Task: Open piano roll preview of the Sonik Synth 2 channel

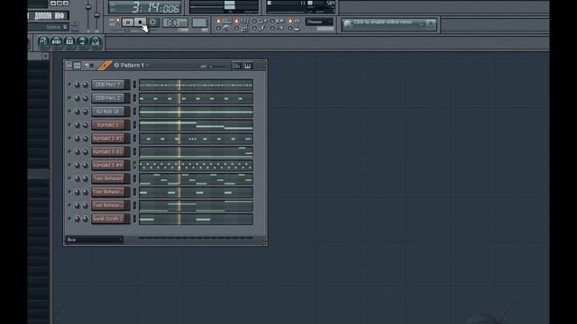Action: pyautogui.click(x=197, y=220)
